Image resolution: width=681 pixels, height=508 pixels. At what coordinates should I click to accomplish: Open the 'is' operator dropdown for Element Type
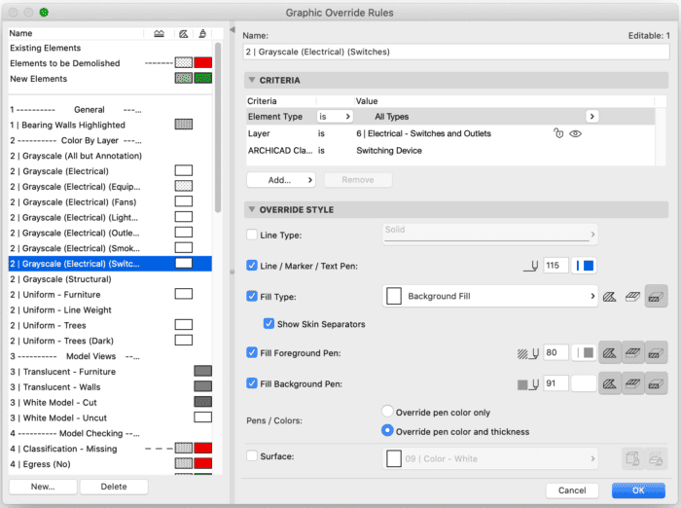[335, 117]
